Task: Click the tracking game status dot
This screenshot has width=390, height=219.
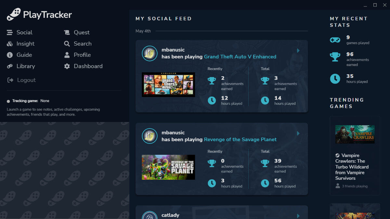Action: (8, 101)
